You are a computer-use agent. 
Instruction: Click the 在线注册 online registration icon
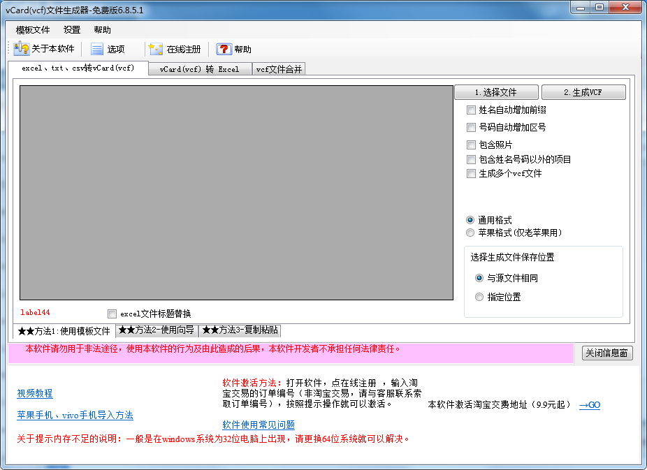pos(176,48)
